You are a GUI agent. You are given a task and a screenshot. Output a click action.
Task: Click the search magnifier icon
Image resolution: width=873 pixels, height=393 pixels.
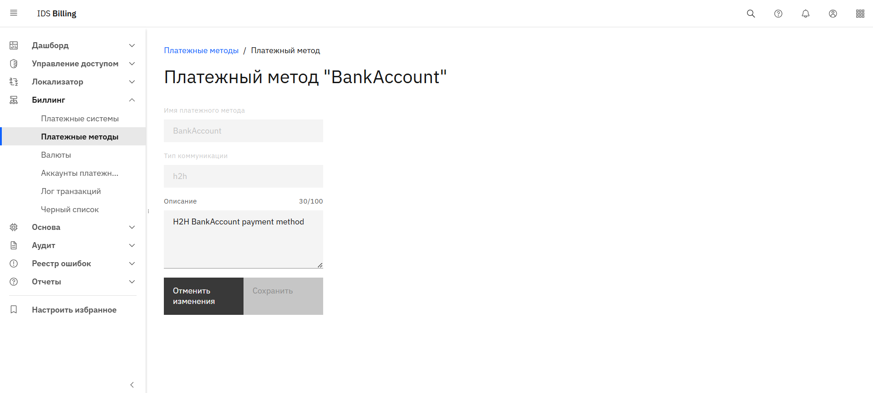[751, 14]
